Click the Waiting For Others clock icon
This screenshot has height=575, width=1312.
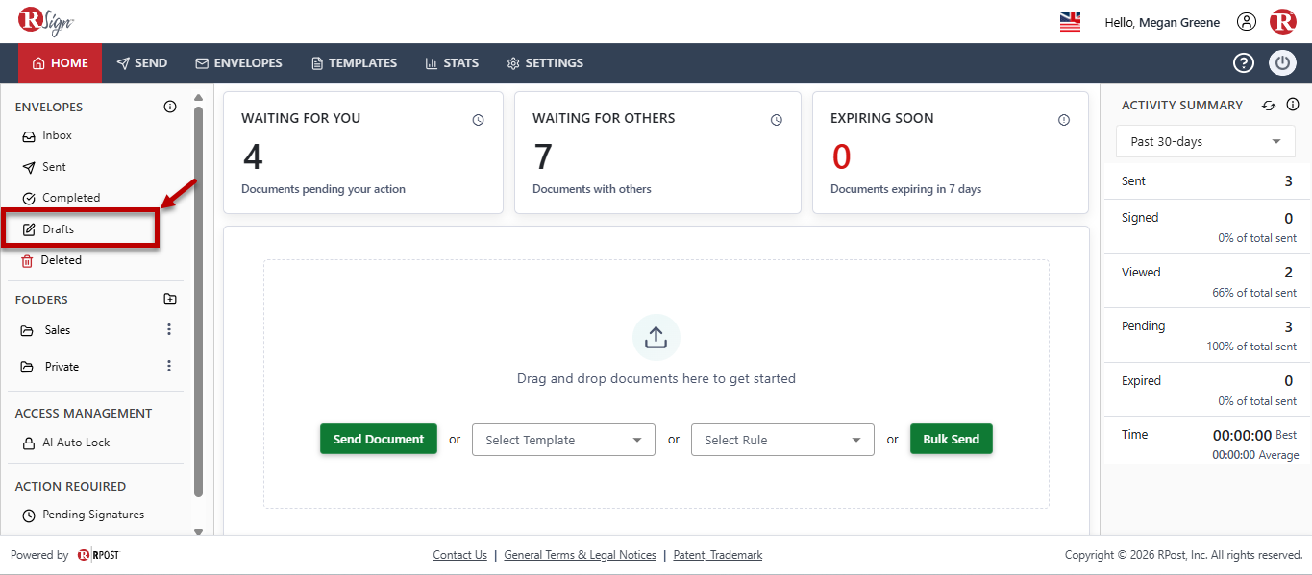pos(777,120)
